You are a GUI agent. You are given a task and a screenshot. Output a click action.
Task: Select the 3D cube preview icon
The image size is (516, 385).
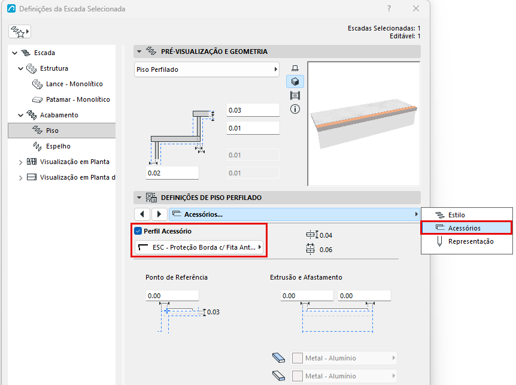(295, 81)
